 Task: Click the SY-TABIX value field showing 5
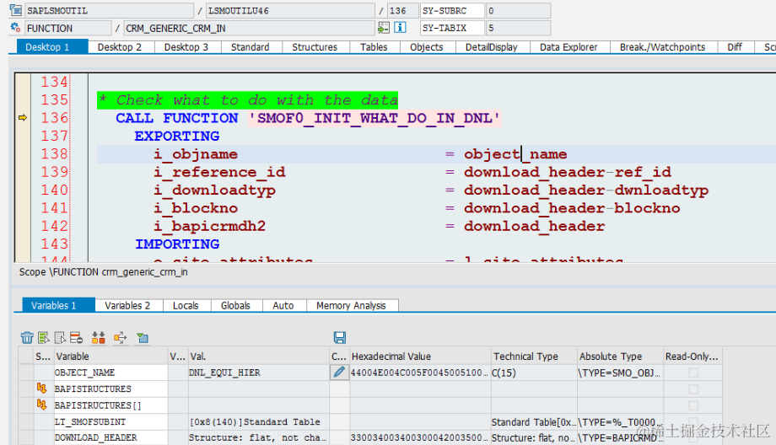(518, 28)
